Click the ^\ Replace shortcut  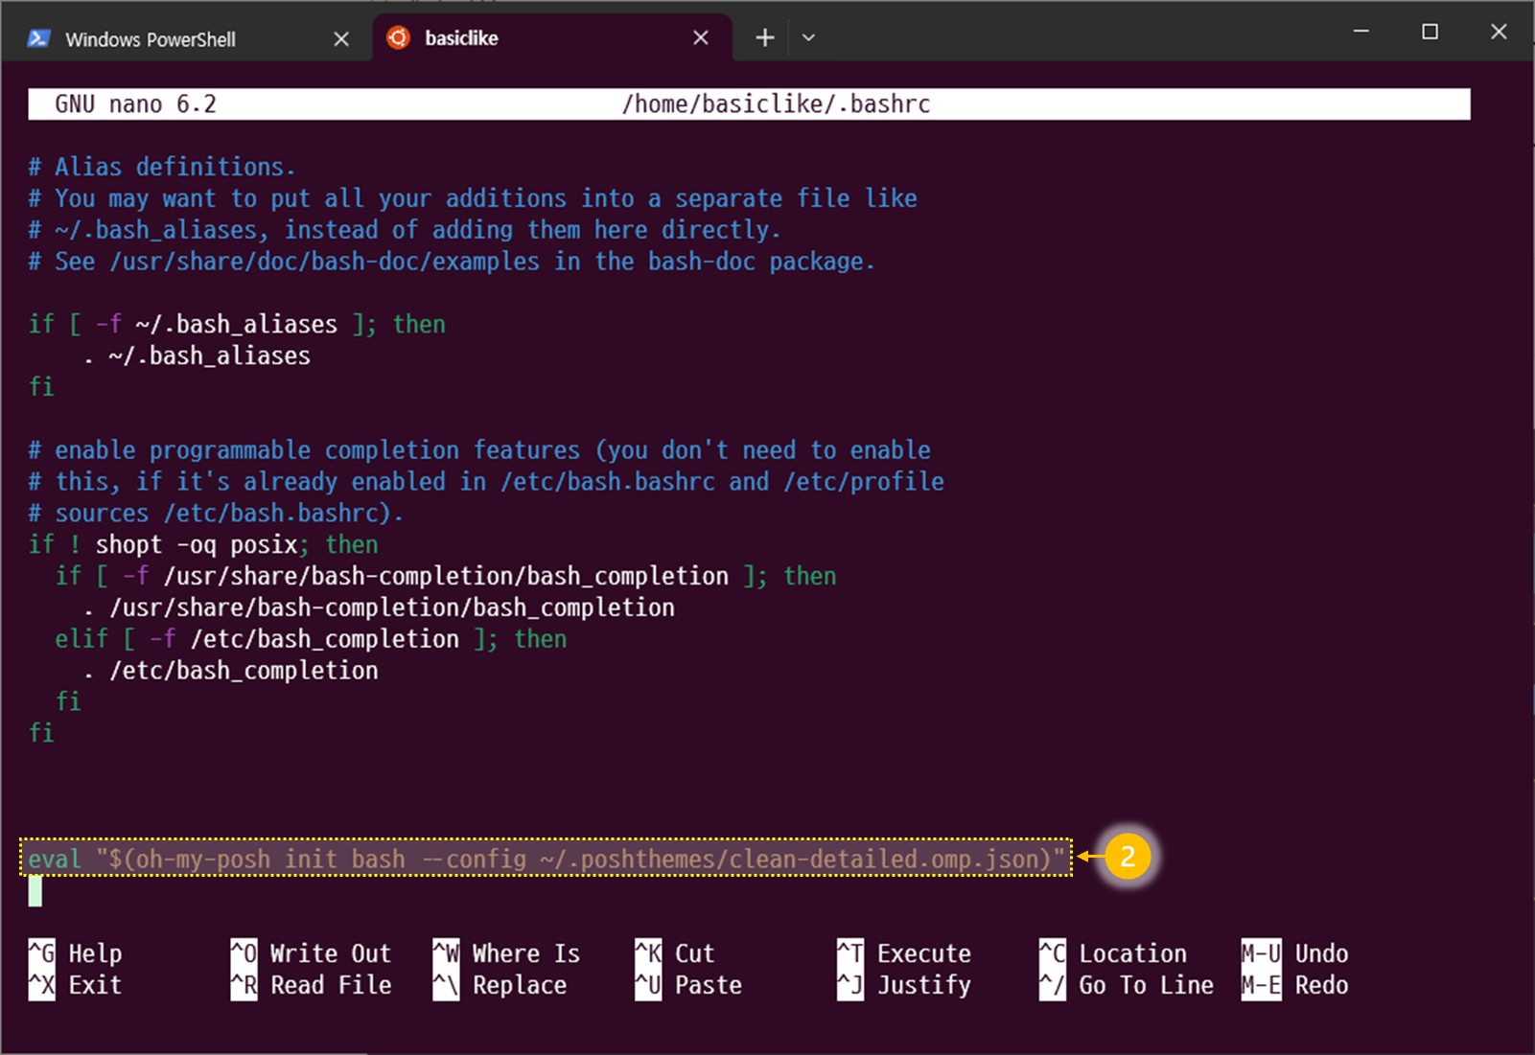pyautogui.click(x=500, y=985)
